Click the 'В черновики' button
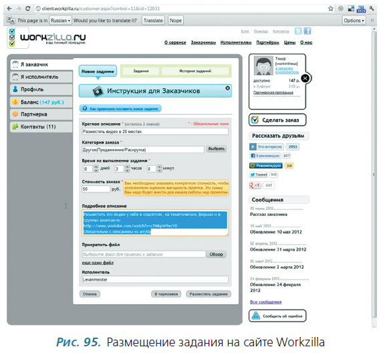The image size is (381, 353). click(x=166, y=294)
